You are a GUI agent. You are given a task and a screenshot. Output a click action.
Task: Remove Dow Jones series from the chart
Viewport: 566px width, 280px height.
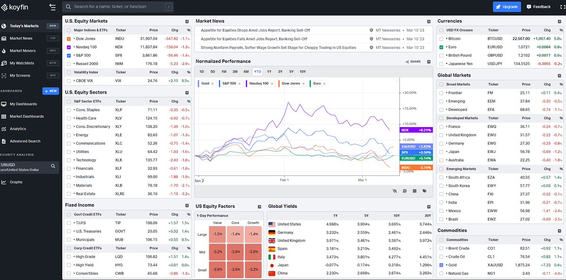click(x=303, y=84)
